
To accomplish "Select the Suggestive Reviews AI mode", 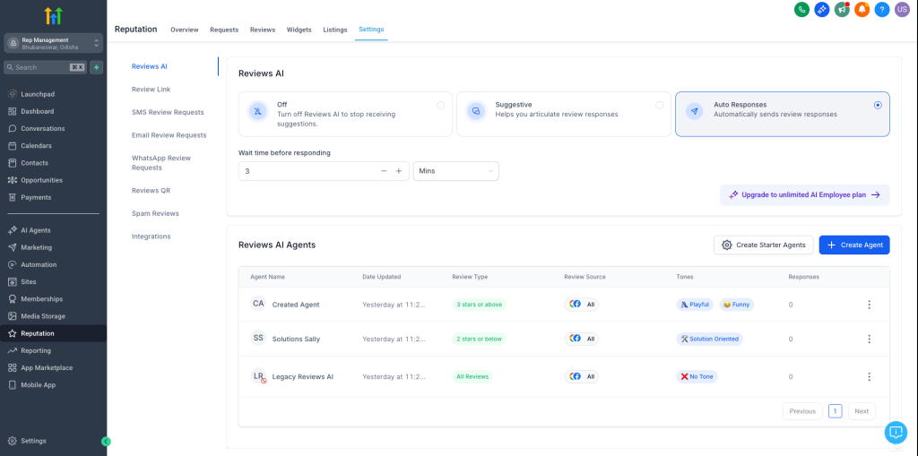I will pos(563,114).
